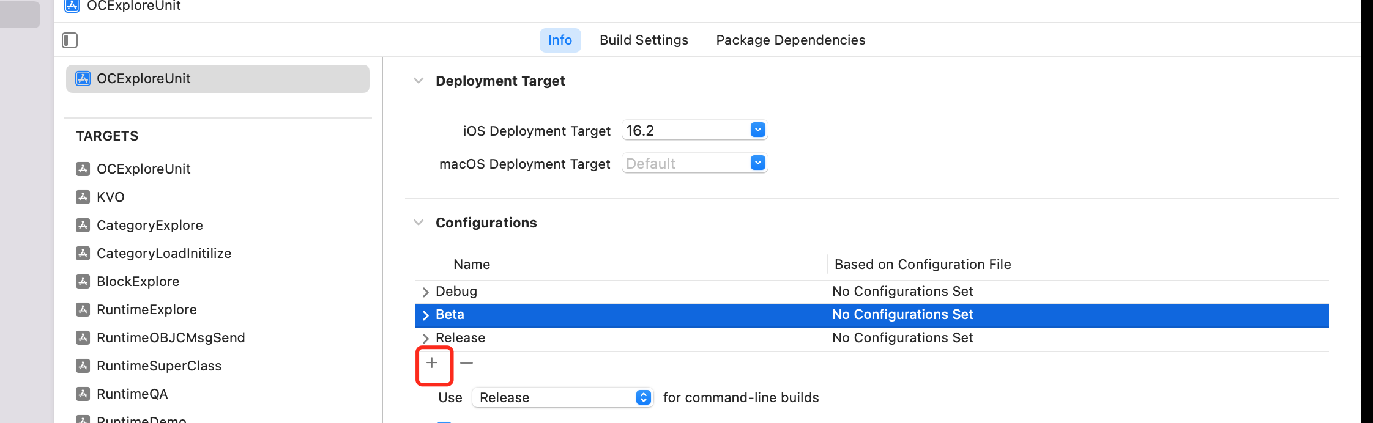Open the macOS Deployment Target dropdown
The image size is (1373, 423).
pos(694,163)
